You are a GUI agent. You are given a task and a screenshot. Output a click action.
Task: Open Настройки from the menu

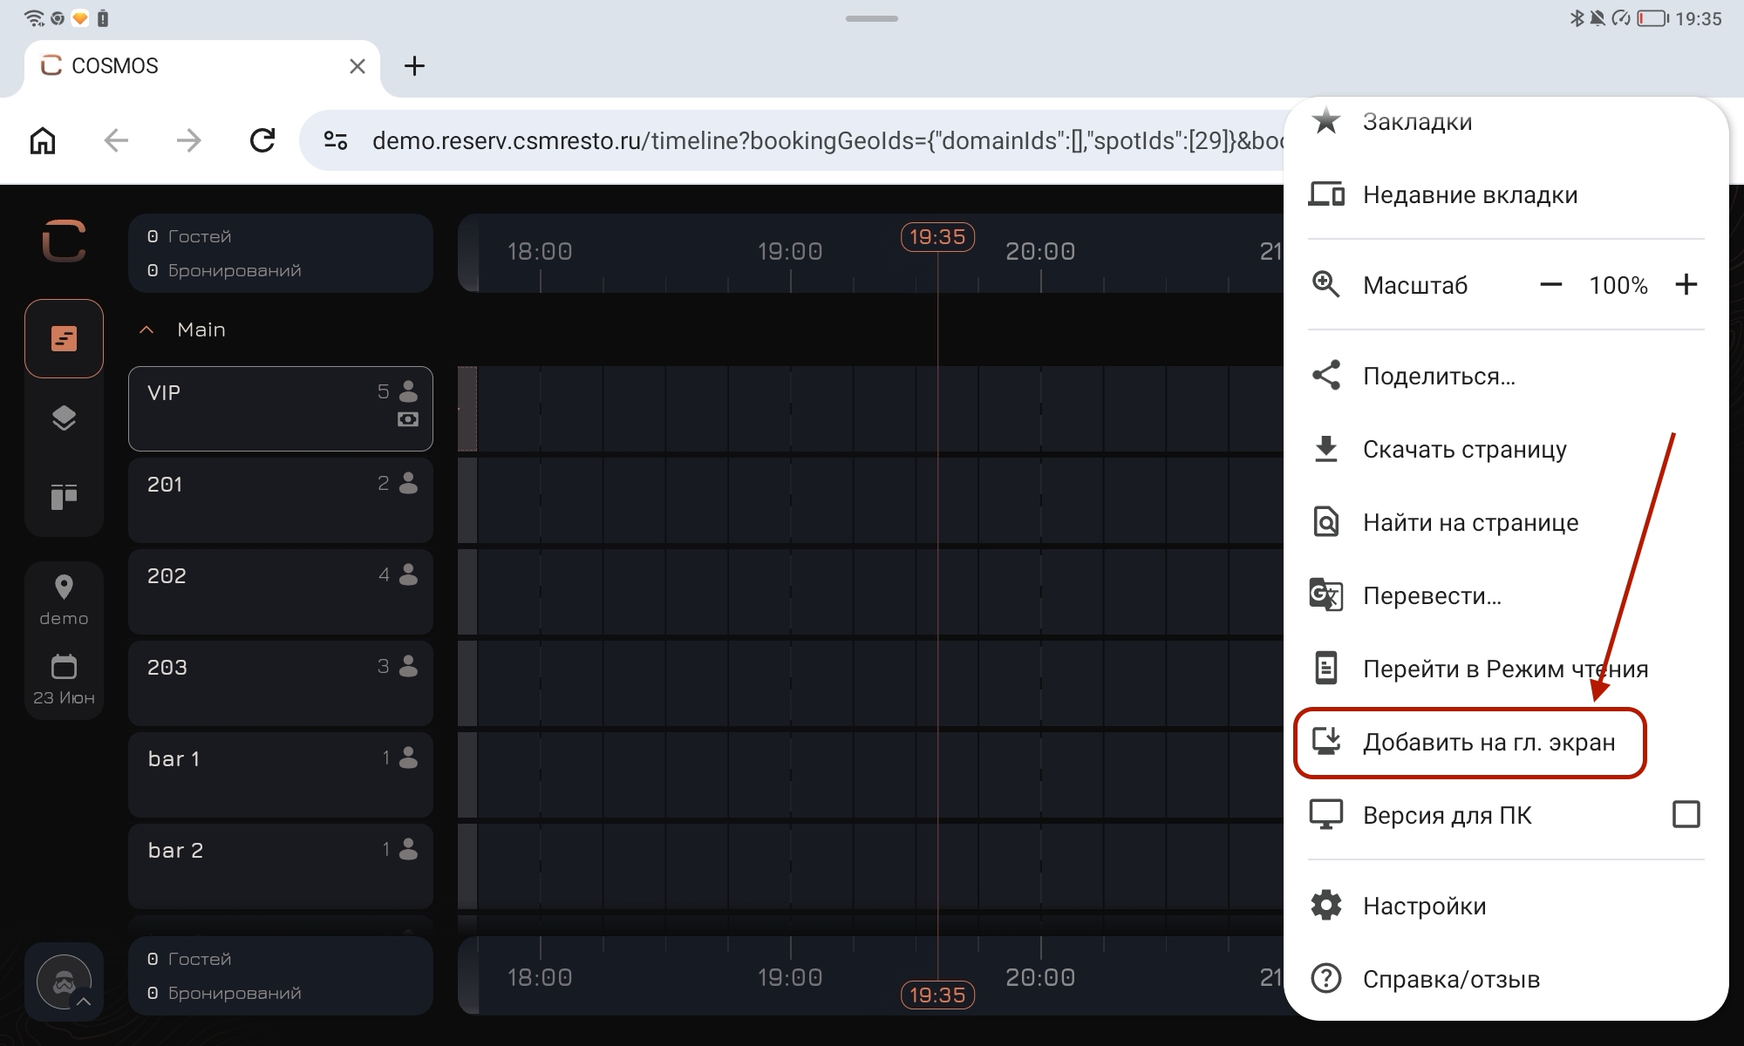(1506, 906)
